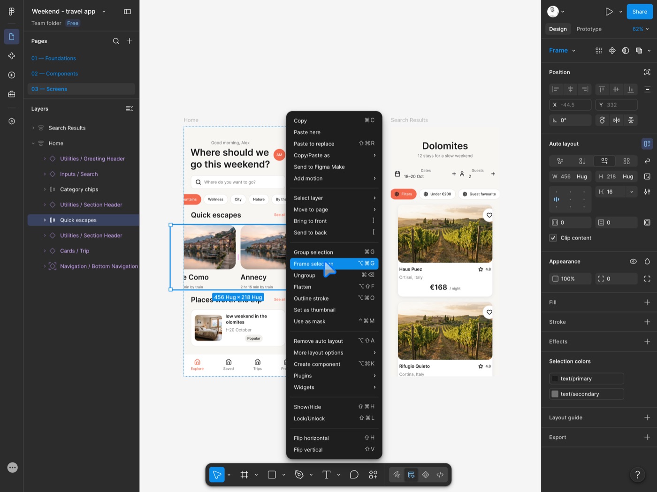657x492 pixels.
Task: Toggle auto layout button in Auto layout header
Action: (647, 144)
